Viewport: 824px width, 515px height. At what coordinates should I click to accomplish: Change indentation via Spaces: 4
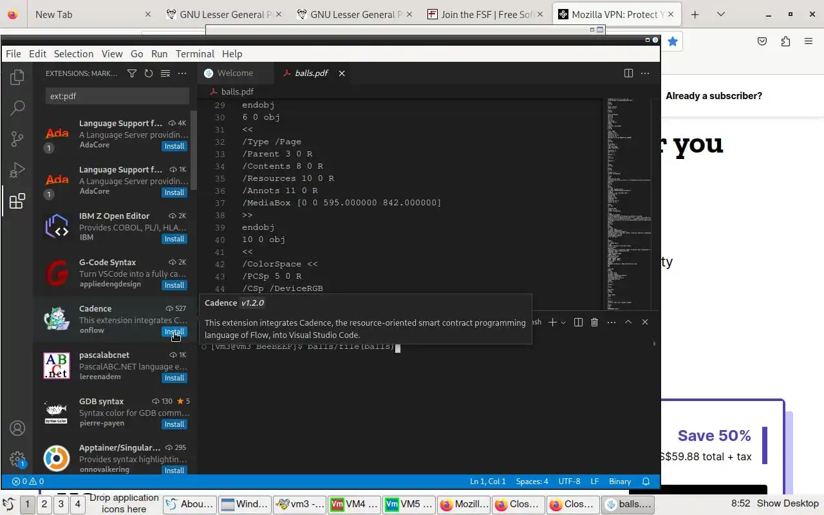[x=532, y=482]
